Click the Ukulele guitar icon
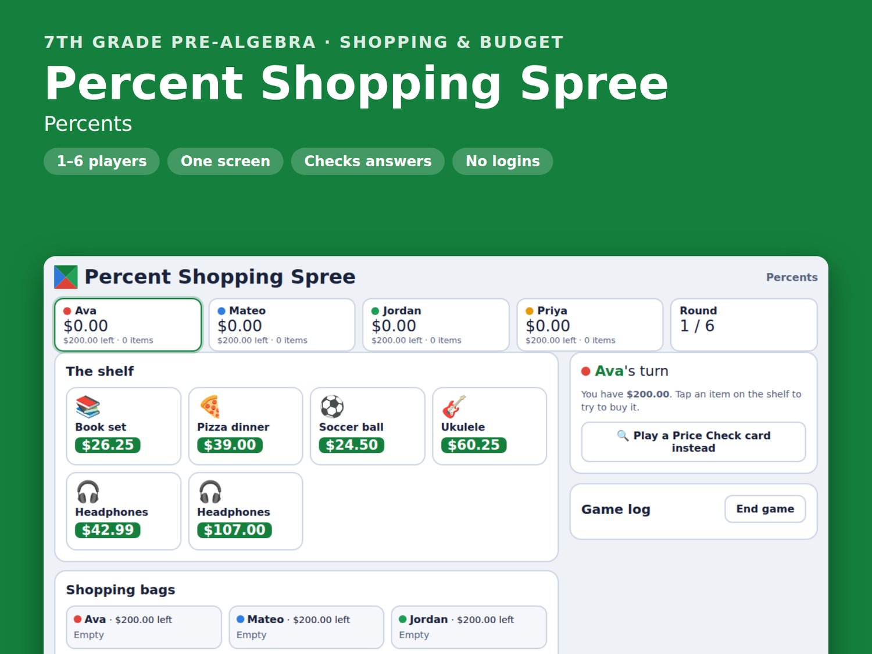Viewport: 872px width, 654px height. tap(454, 407)
